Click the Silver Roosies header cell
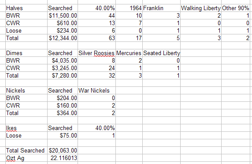This screenshot has height=164, width=252. (x=96, y=53)
